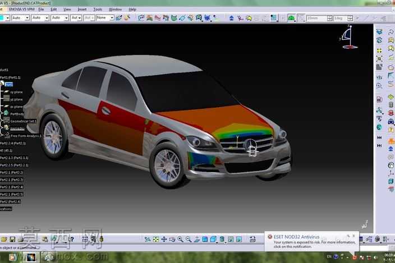Open the Insert menu
Image resolution: width=395 pixels, height=263 pixels.
coord(82,10)
